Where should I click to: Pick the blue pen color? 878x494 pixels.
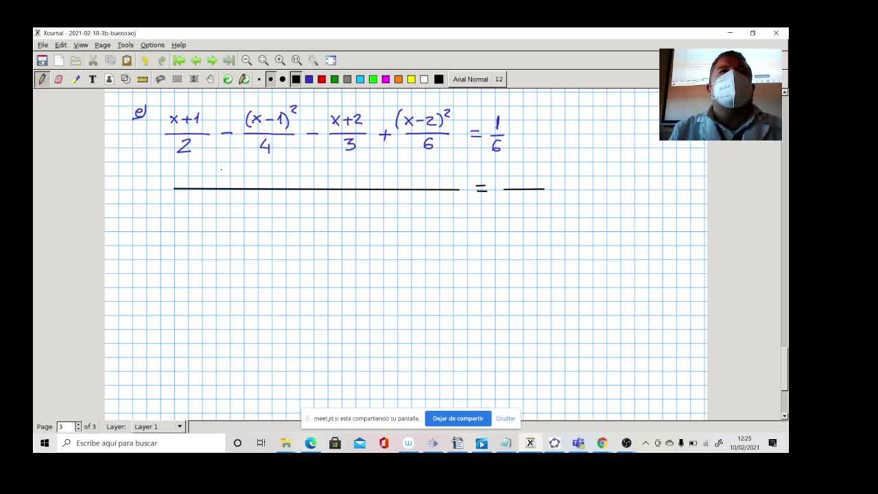coord(309,80)
